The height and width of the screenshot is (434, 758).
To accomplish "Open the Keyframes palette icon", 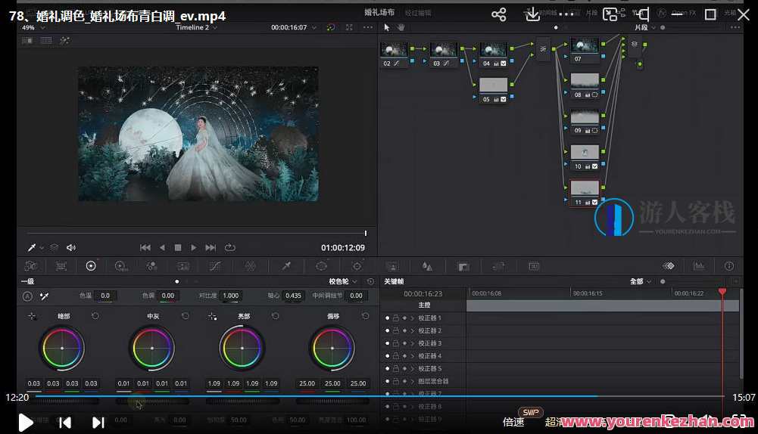I will pyautogui.click(x=669, y=266).
